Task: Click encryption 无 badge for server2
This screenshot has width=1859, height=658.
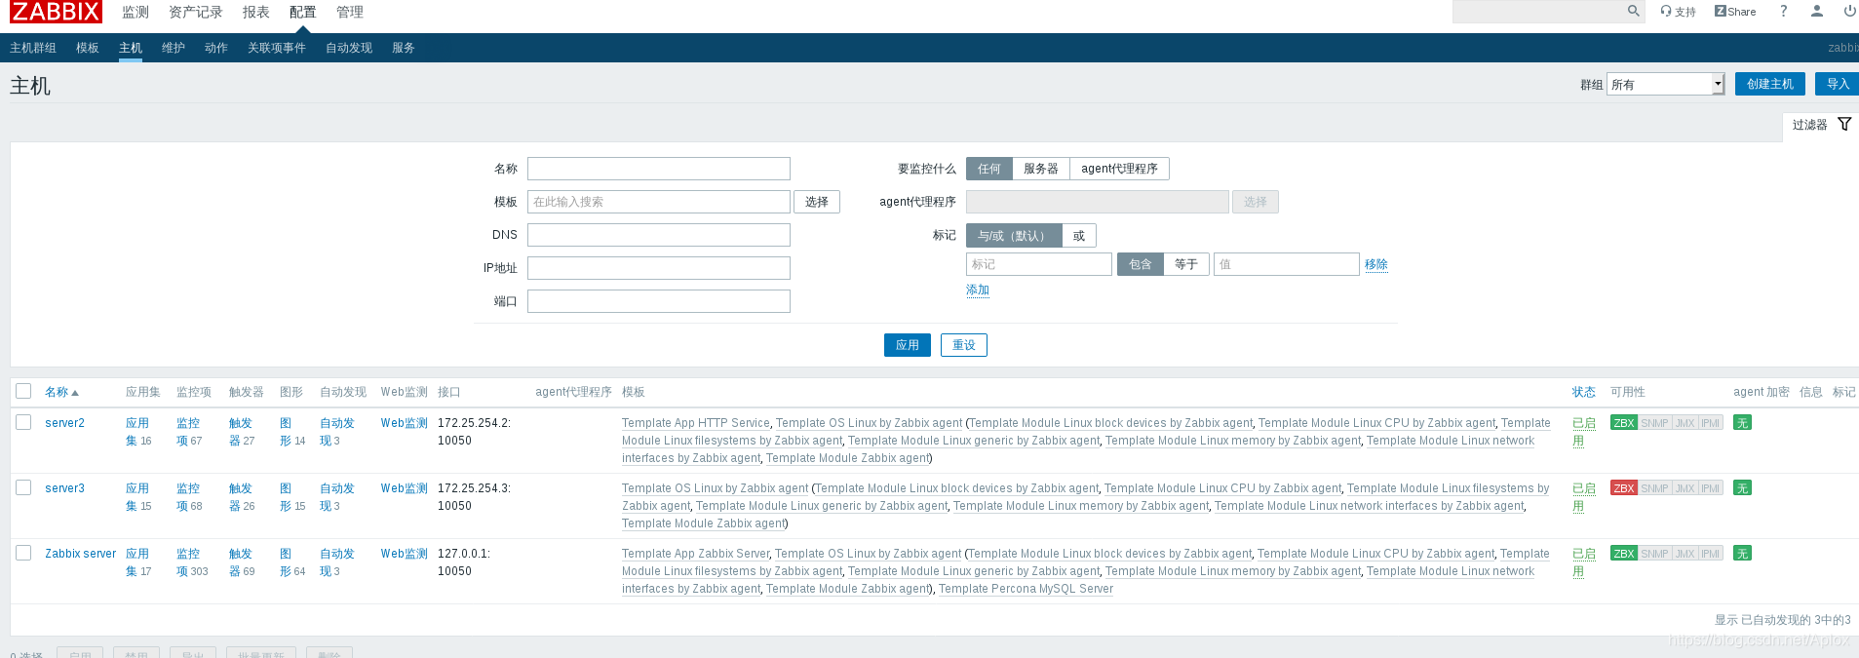Action: click(x=1742, y=423)
